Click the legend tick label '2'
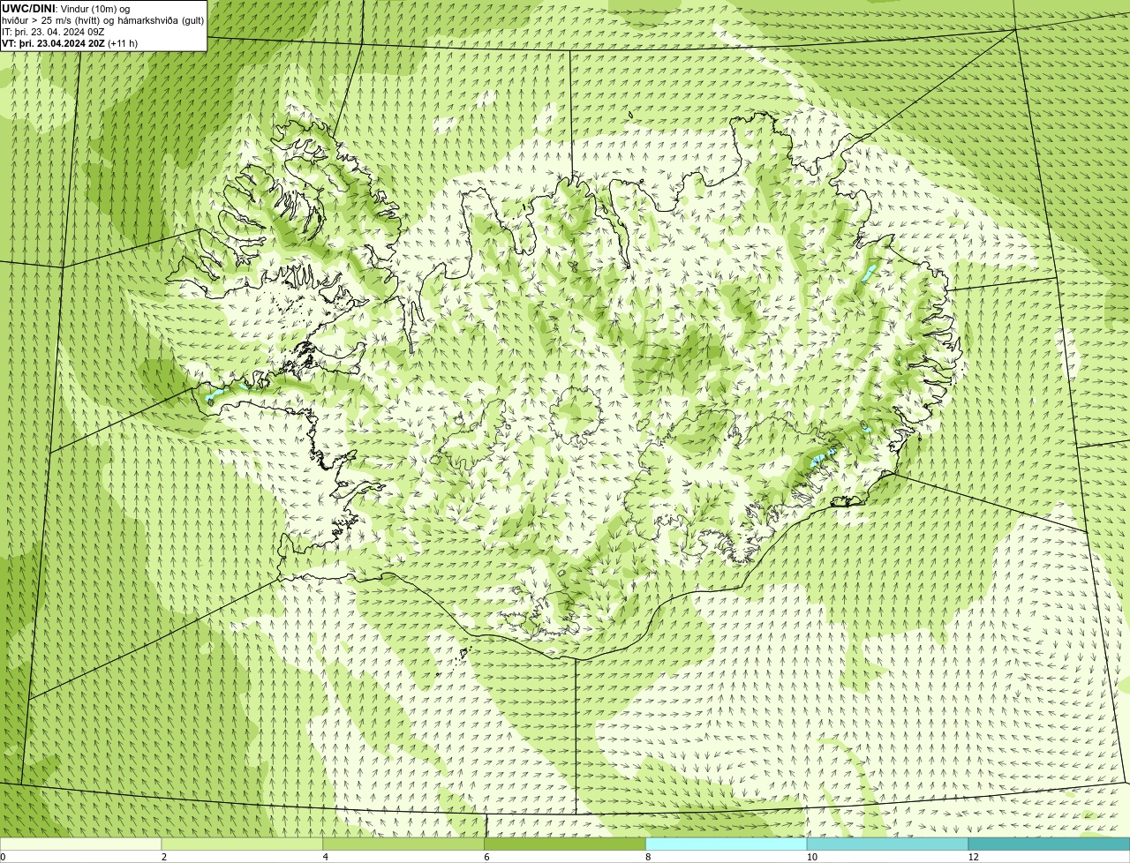 (164, 857)
